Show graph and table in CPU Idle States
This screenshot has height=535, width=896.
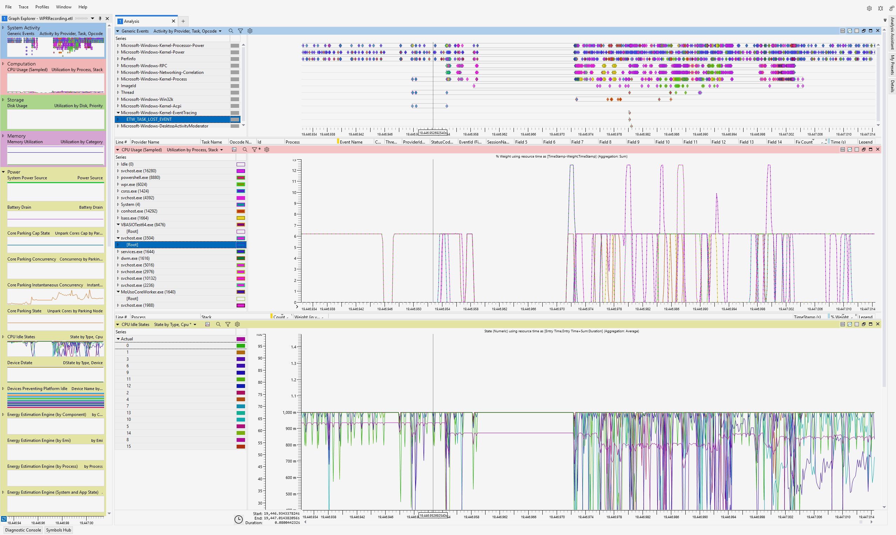[843, 325]
